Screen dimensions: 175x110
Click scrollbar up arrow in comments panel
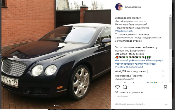170,16
